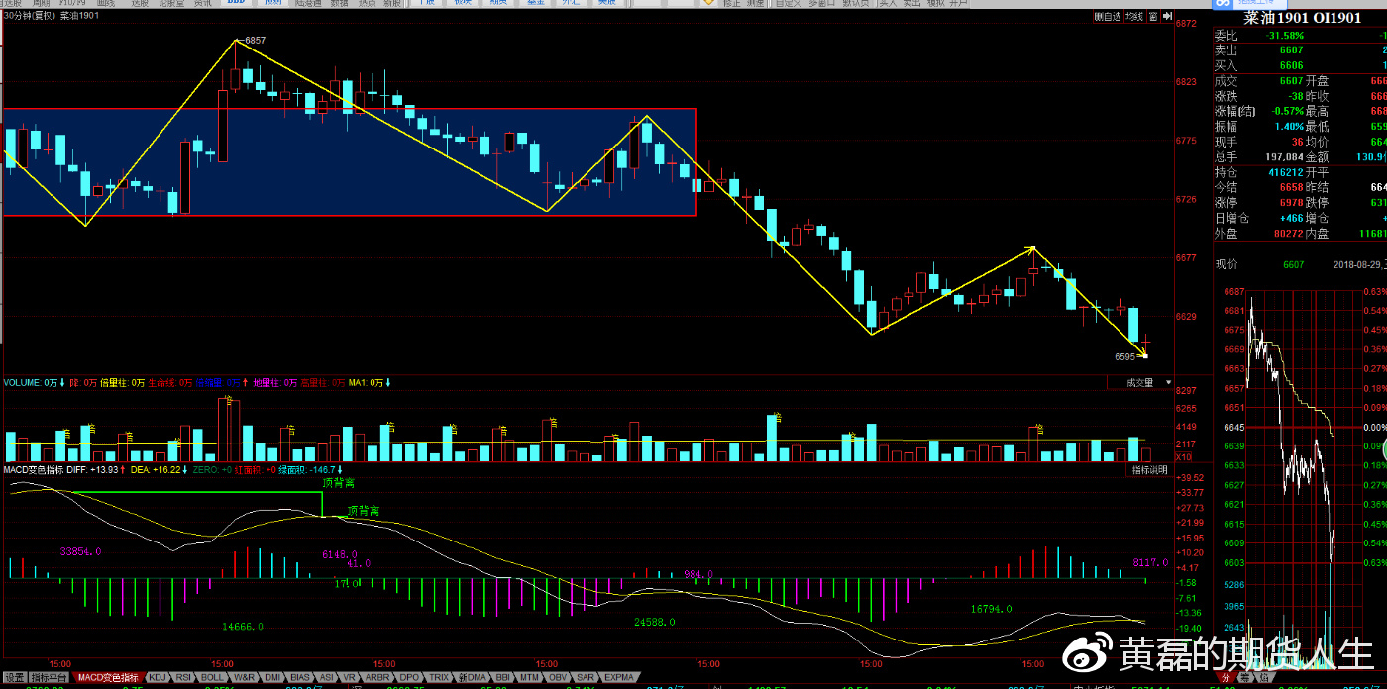
Task: Switch to the W&R indicator tab
Action: coord(245,677)
